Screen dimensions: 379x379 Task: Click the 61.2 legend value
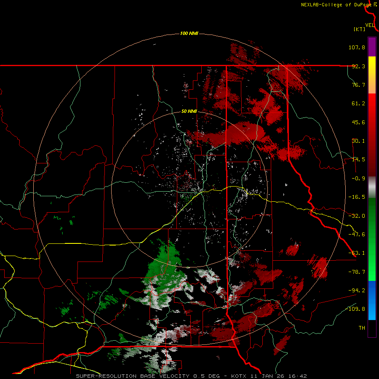click(x=358, y=104)
